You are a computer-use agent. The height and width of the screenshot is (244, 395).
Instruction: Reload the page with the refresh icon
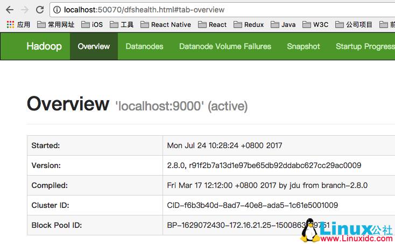pos(40,10)
